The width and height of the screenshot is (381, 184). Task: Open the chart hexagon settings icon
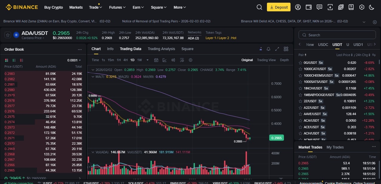pos(190,60)
